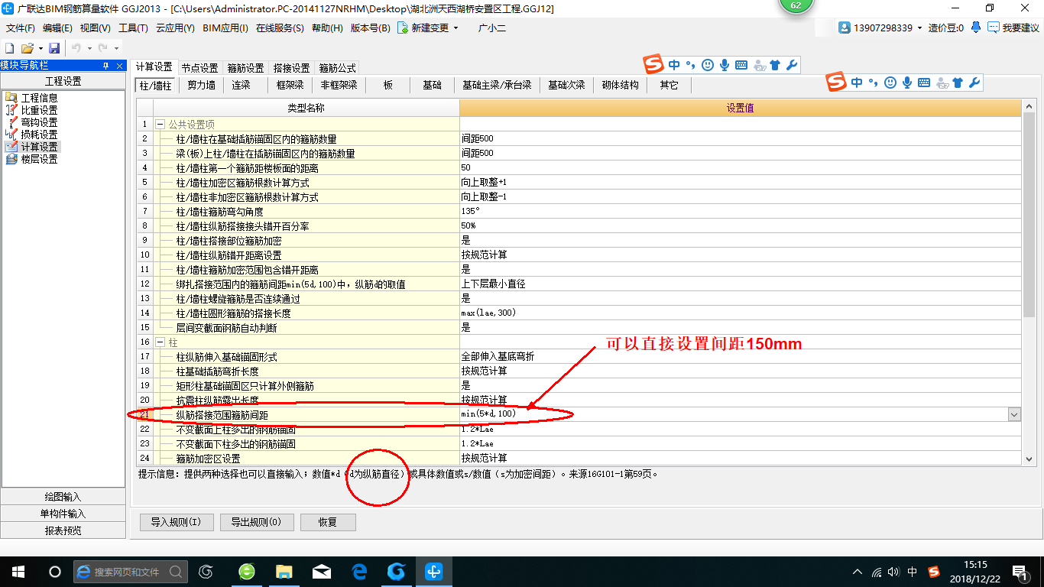1044x587 pixels.
Task: Open the Windows action center icon
Action: click(1019, 572)
